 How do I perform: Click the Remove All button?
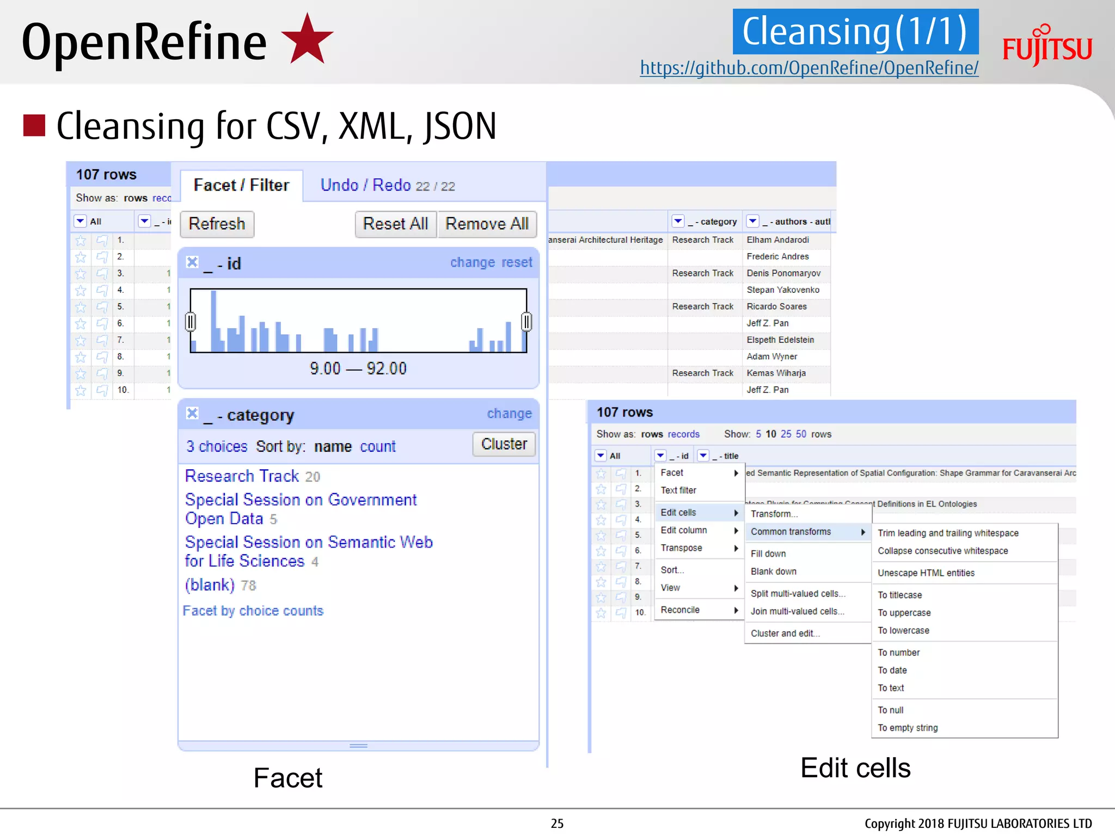(x=487, y=224)
